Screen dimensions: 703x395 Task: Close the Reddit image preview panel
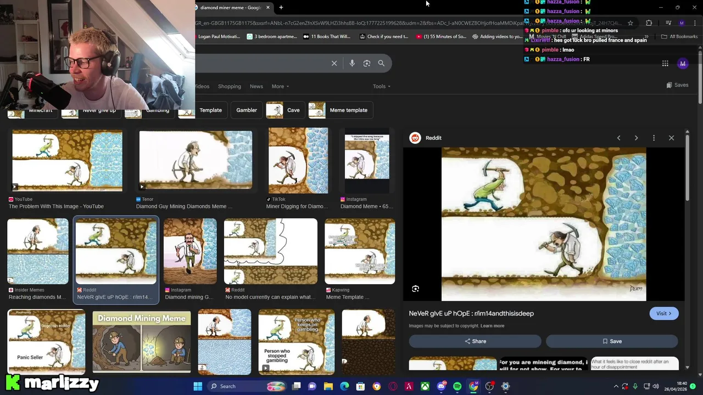671,138
